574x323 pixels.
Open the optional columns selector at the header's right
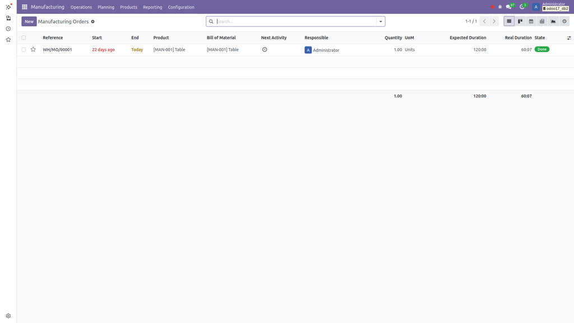click(x=568, y=37)
